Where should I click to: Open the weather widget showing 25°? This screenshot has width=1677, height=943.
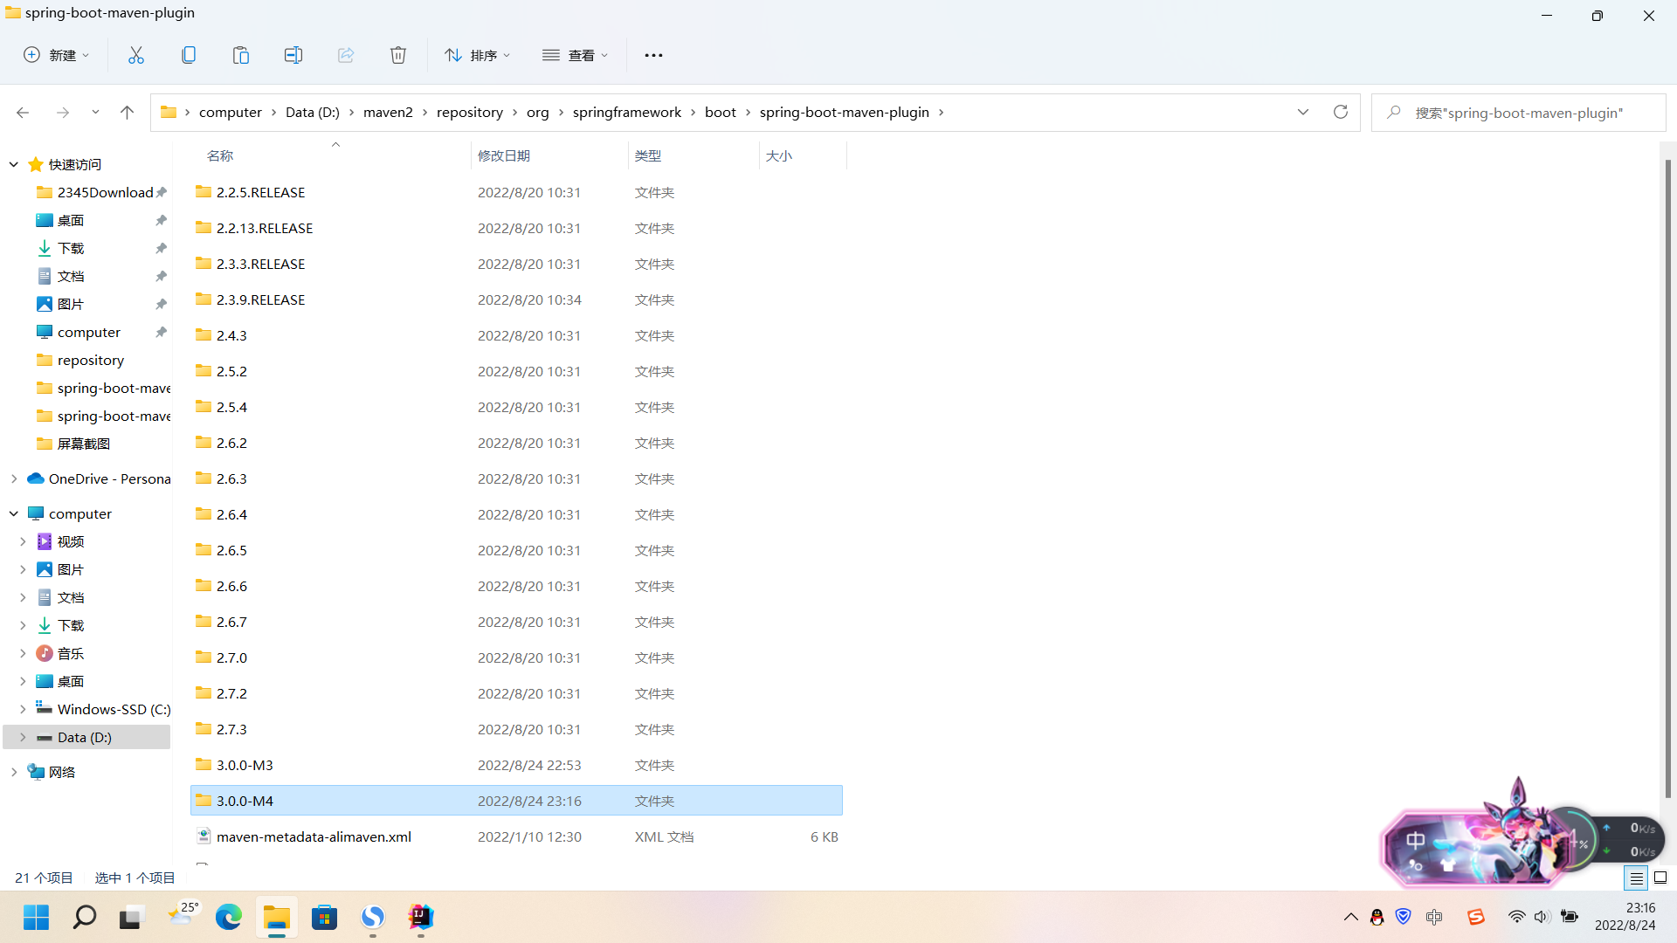click(x=181, y=915)
